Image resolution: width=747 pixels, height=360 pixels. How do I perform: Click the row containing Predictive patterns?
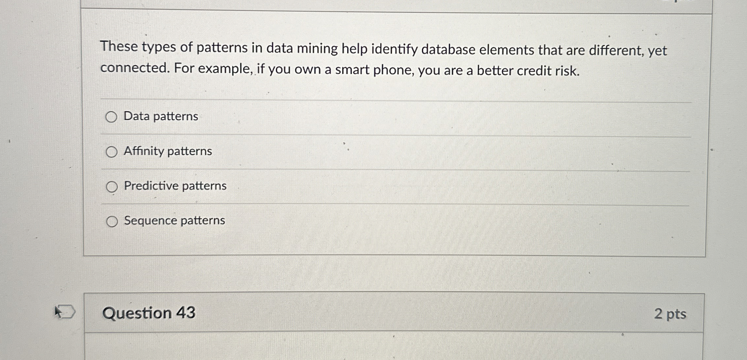(360, 187)
